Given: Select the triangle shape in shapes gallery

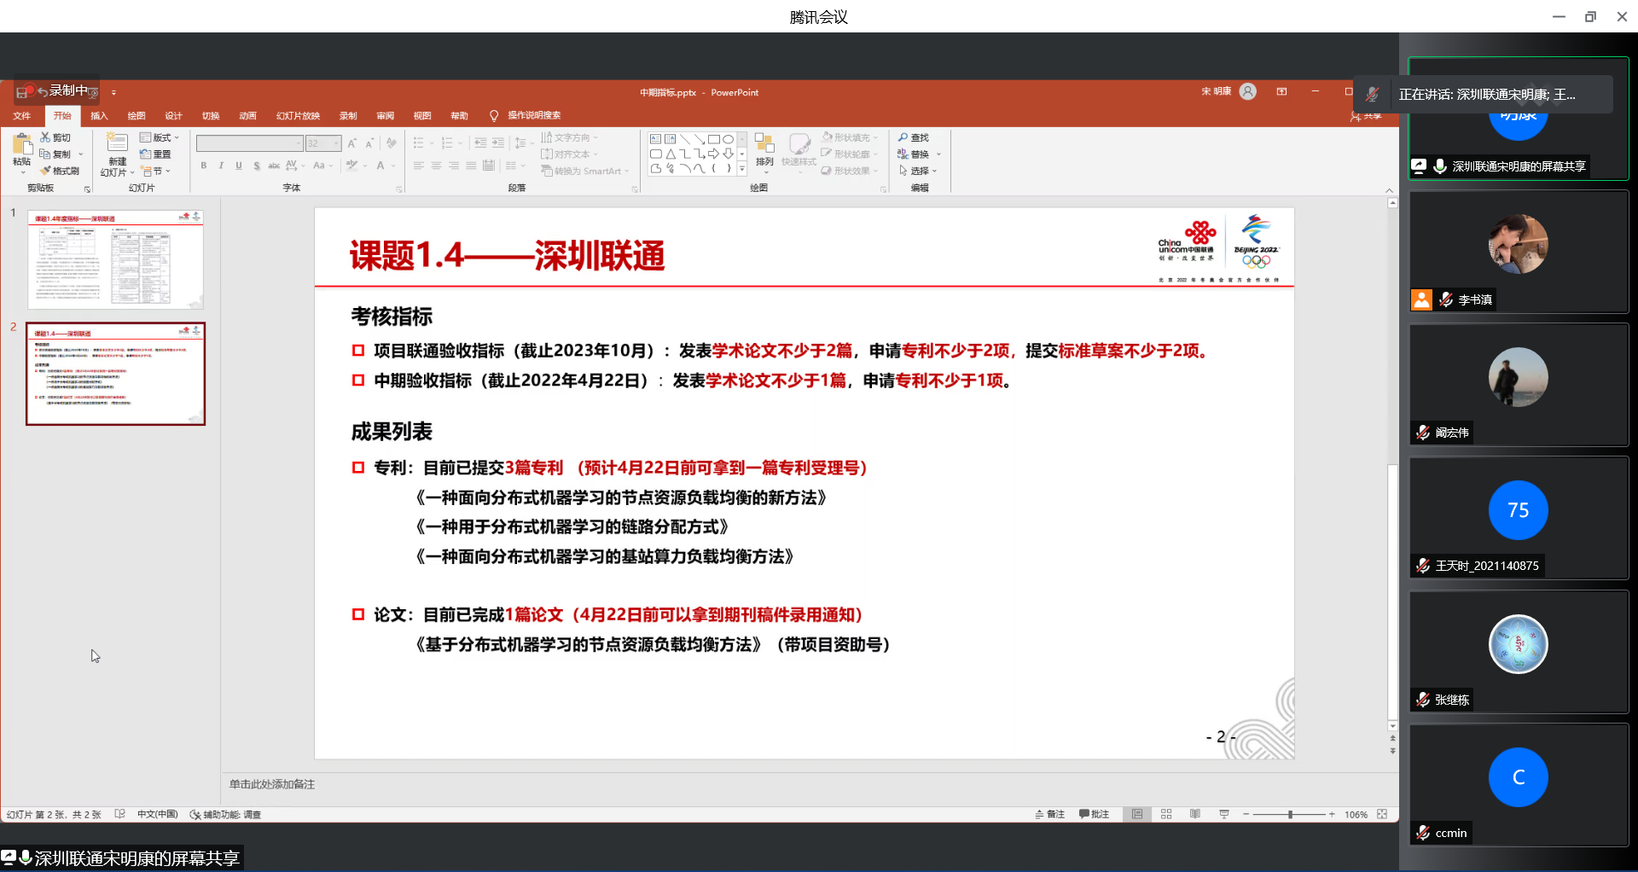Looking at the screenshot, I should coord(671,154).
